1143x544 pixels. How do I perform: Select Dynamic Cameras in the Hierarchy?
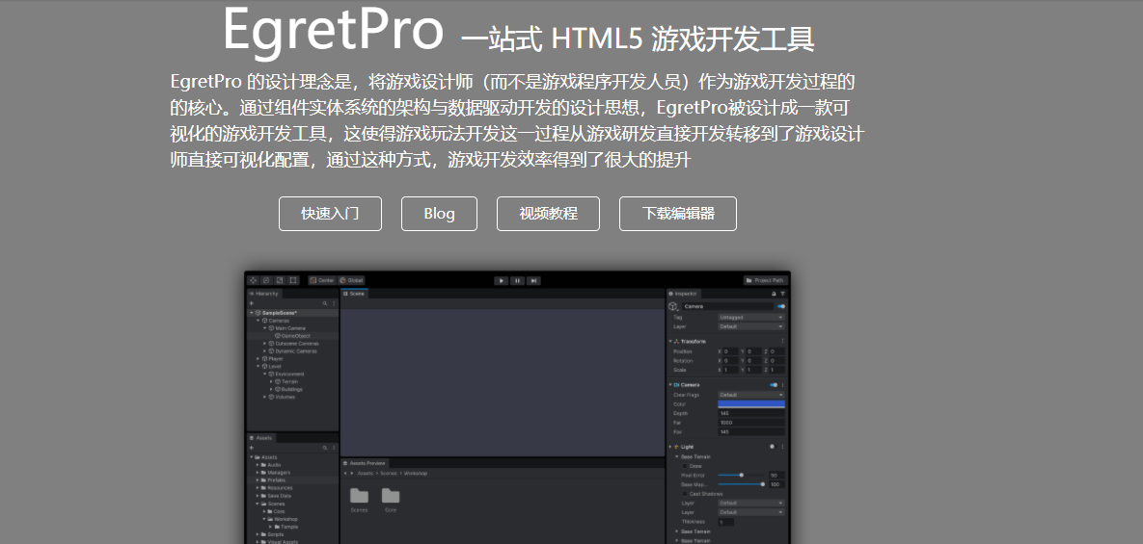[x=291, y=351]
